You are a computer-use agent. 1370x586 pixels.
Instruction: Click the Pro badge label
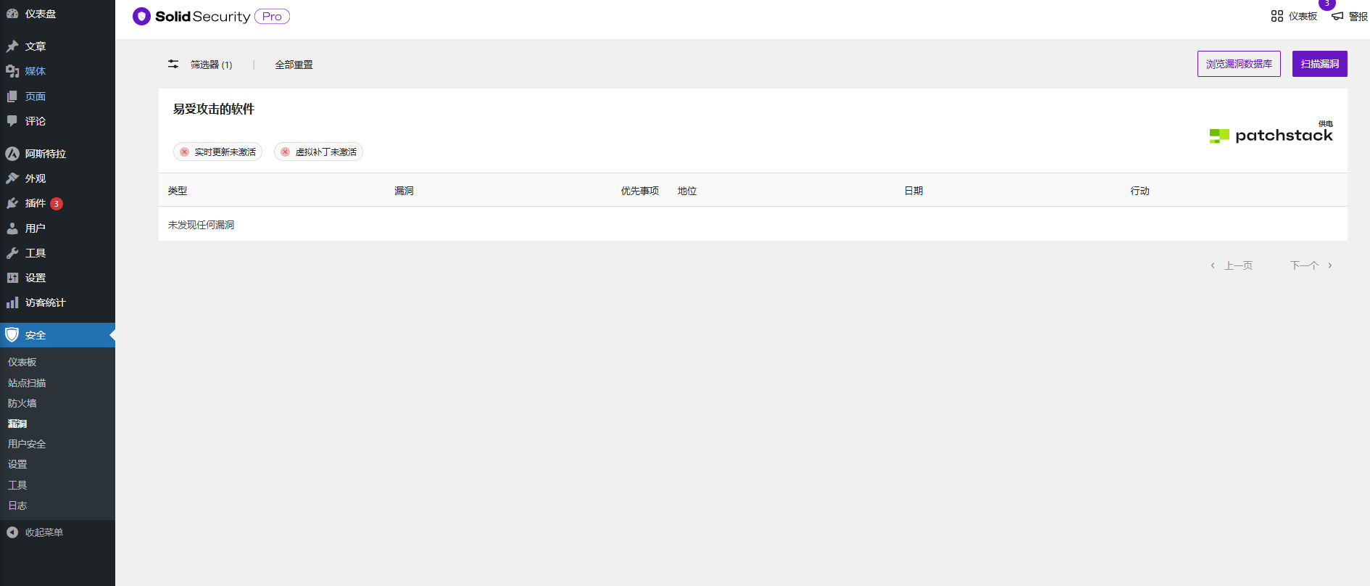(x=272, y=17)
